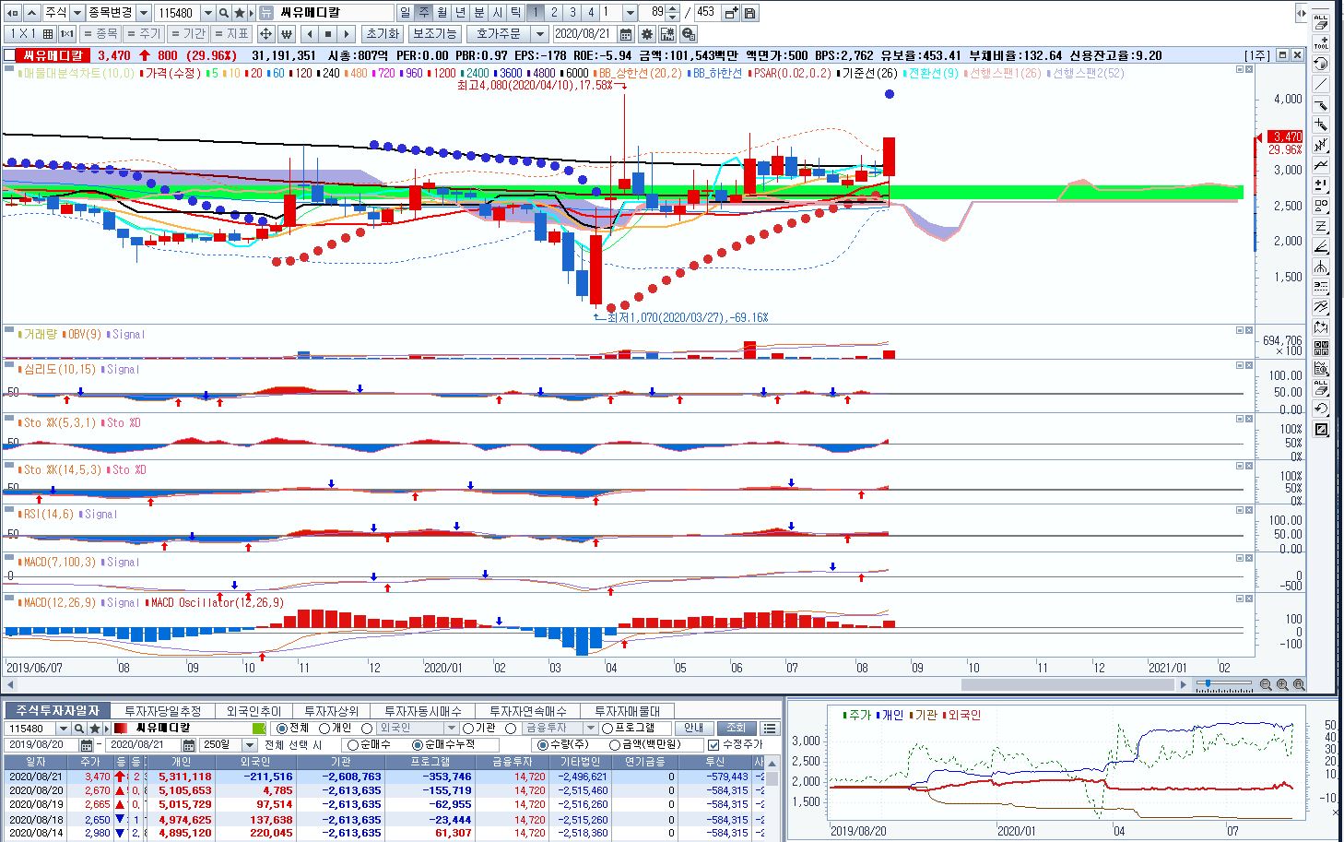
Task: Click the 초기화 reset button
Action: 383,34
